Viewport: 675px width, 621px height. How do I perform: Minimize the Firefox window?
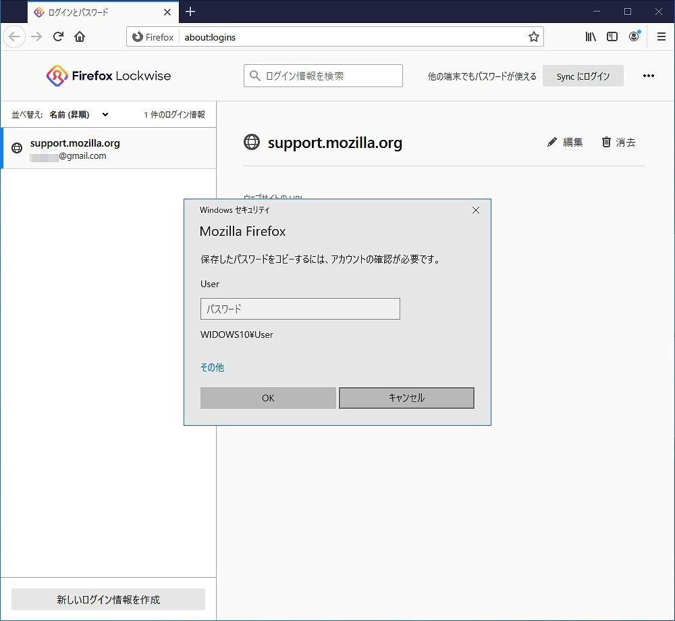pyautogui.click(x=597, y=11)
